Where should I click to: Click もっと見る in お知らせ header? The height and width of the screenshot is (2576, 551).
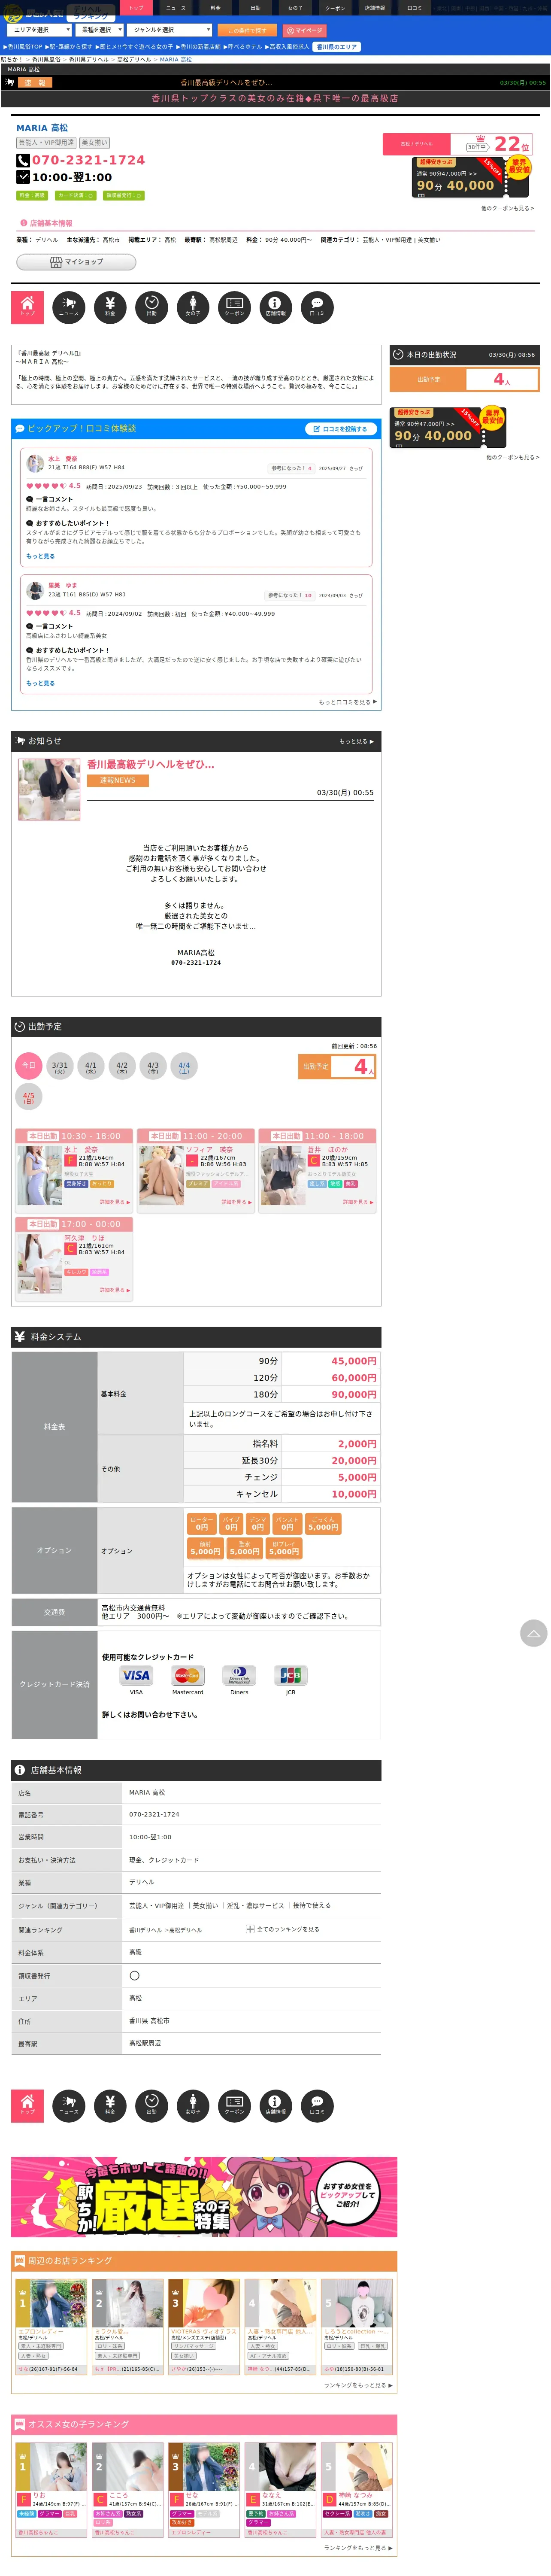pyautogui.click(x=357, y=742)
